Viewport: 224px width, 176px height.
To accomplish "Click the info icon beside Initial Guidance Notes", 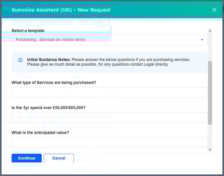I will click(x=20, y=60).
